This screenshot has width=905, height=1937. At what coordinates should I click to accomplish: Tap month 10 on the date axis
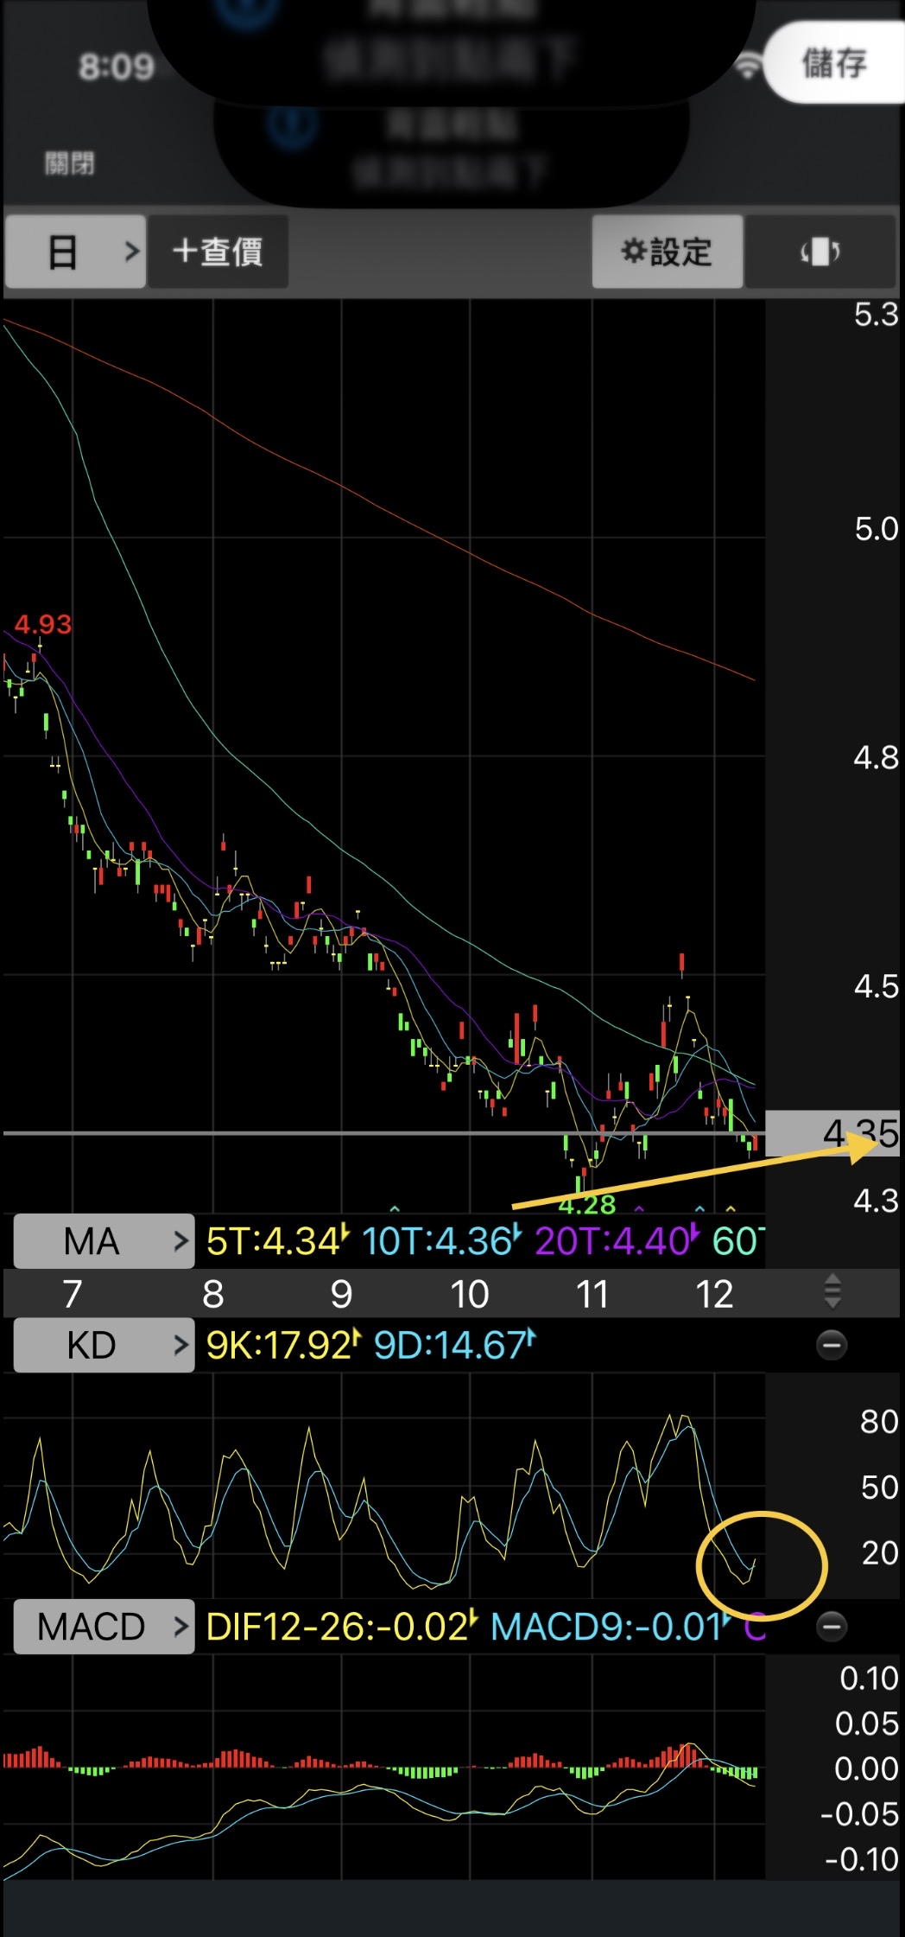(x=469, y=1294)
